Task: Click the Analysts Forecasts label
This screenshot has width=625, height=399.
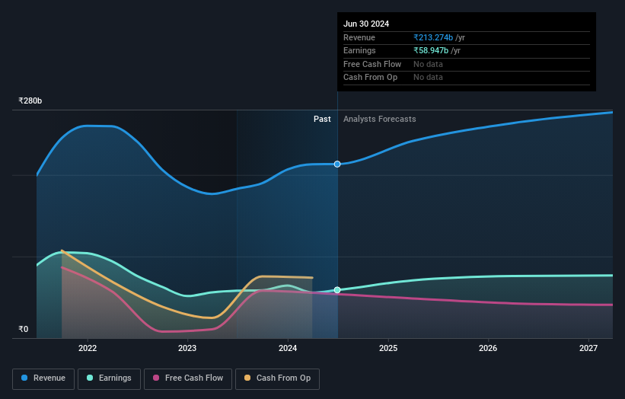Action: (379, 120)
